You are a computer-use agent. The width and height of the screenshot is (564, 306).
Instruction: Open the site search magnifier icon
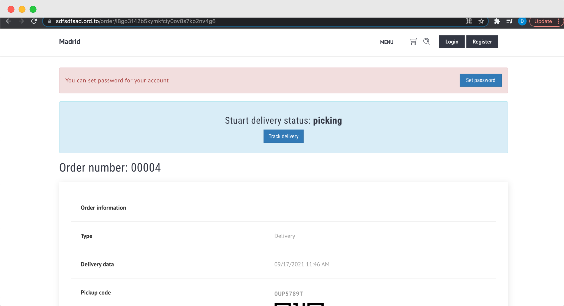(x=427, y=41)
